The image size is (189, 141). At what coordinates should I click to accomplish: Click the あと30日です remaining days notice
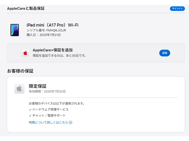tap(76, 55)
